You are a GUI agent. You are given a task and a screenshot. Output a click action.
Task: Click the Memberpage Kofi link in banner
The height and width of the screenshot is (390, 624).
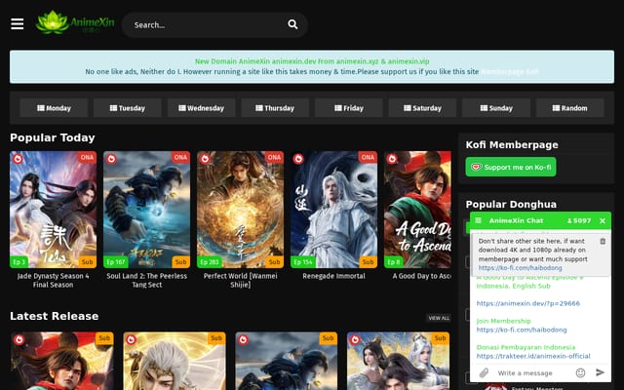click(510, 71)
